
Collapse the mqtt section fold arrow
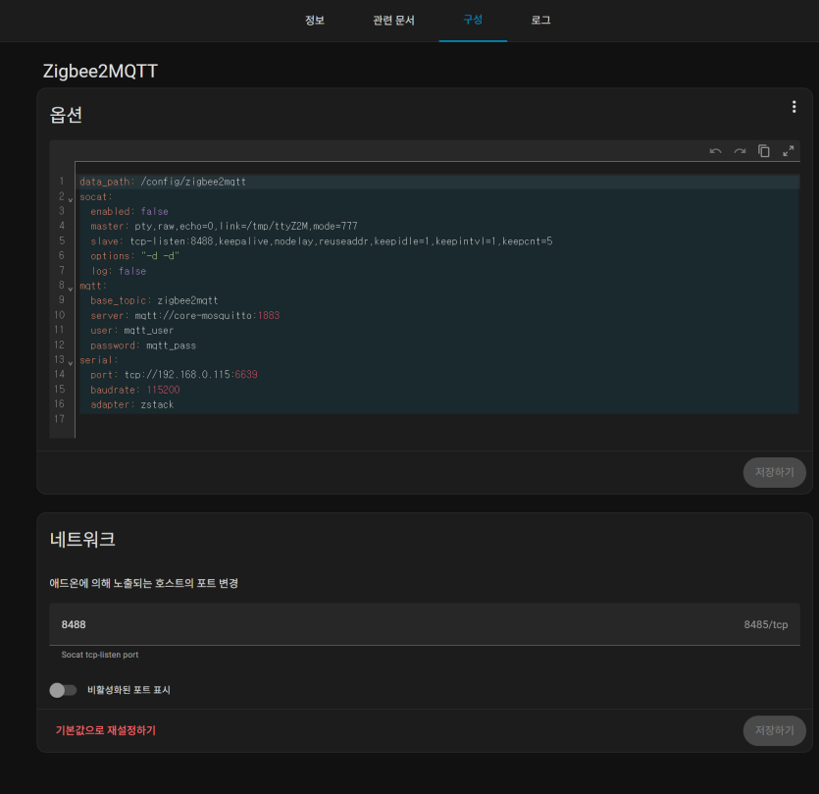tap(71, 289)
